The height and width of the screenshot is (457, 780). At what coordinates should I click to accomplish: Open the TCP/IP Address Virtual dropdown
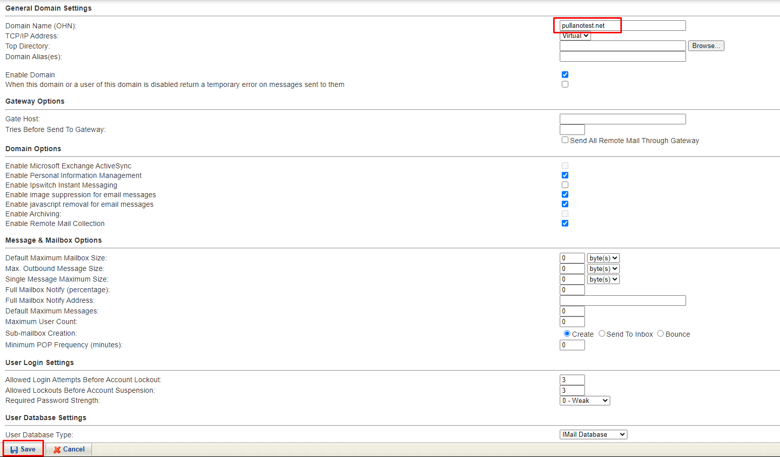point(575,36)
